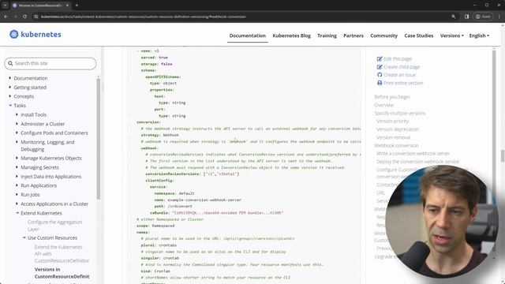This screenshot has width=505, height=284.
Task: Expand the Install Tools item
Action: point(17,114)
